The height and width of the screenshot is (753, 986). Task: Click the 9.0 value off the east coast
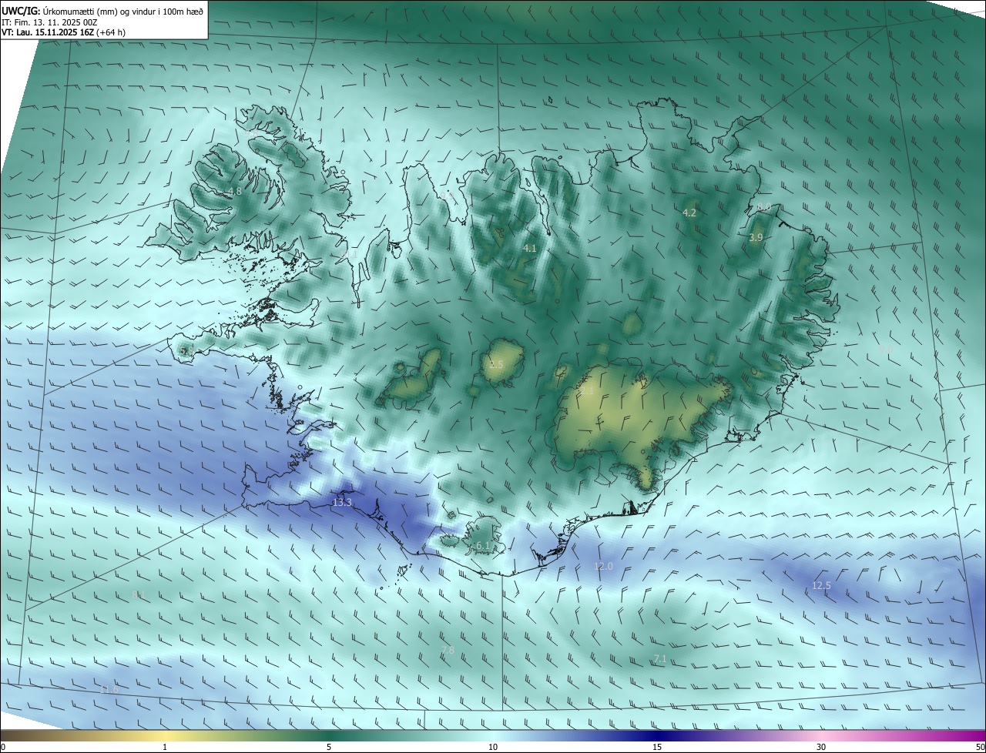(x=887, y=350)
